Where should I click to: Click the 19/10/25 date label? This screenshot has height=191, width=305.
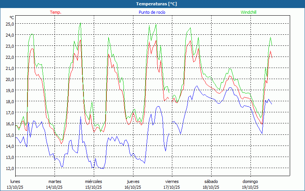(250, 187)
